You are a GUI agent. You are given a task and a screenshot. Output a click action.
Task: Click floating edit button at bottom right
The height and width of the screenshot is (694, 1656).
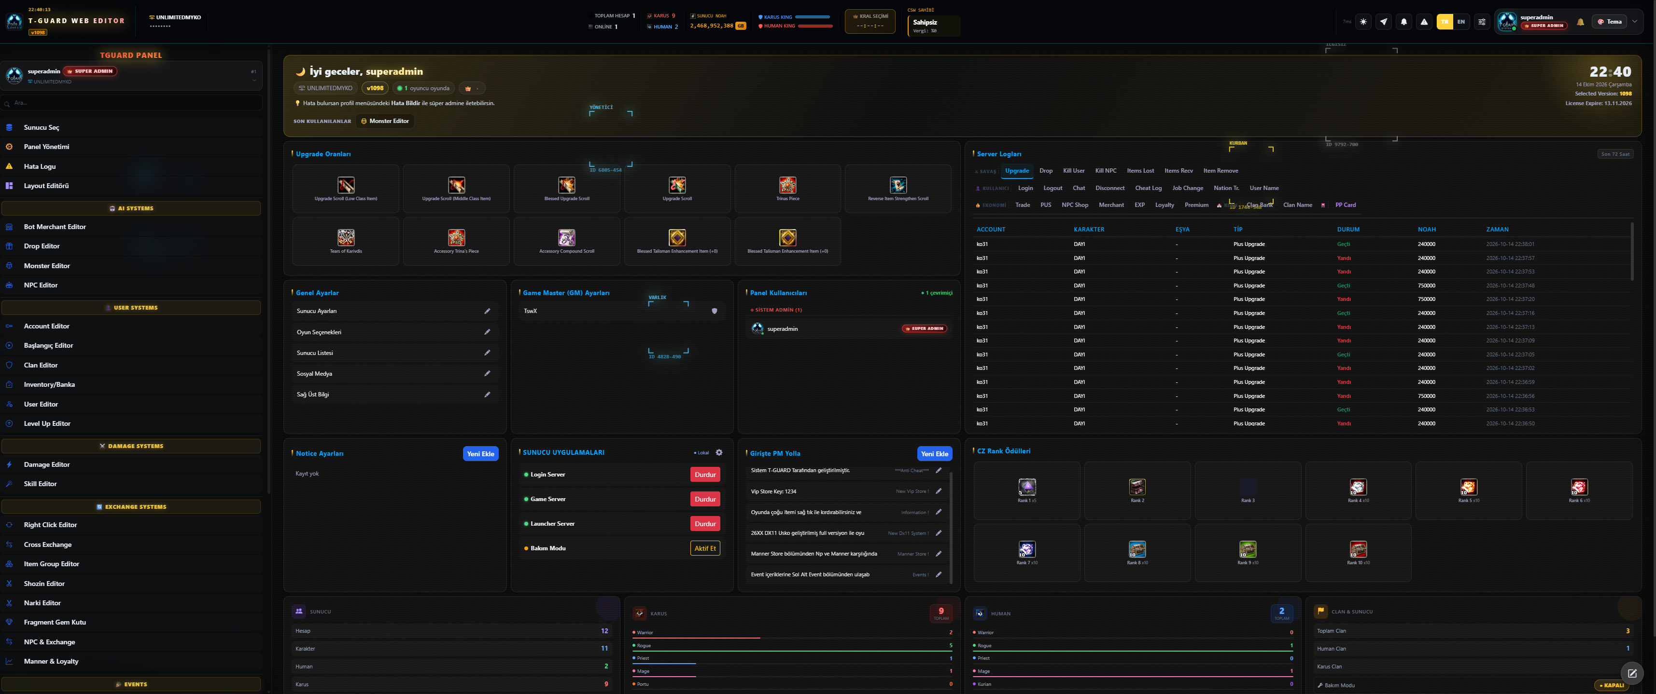coord(1631,673)
